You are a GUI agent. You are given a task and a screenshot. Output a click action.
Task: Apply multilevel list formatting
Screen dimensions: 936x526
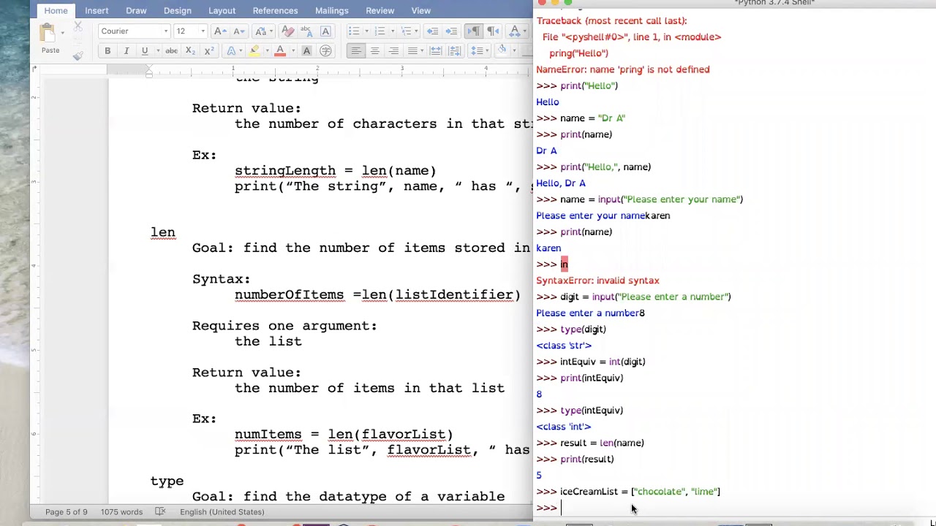click(407, 31)
